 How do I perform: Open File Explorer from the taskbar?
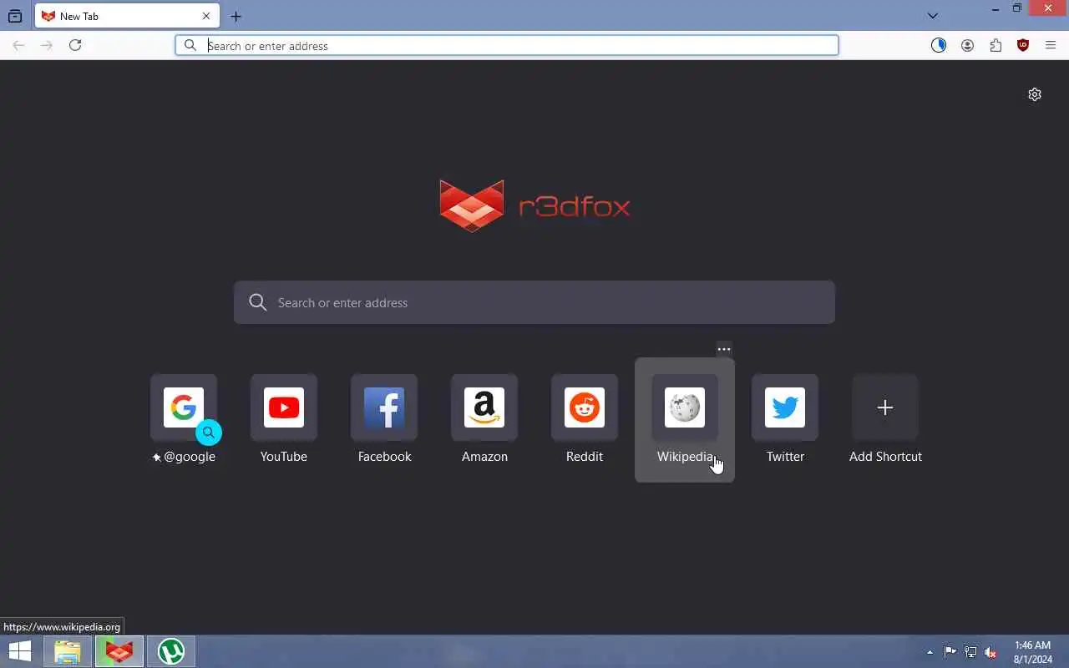tap(68, 651)
